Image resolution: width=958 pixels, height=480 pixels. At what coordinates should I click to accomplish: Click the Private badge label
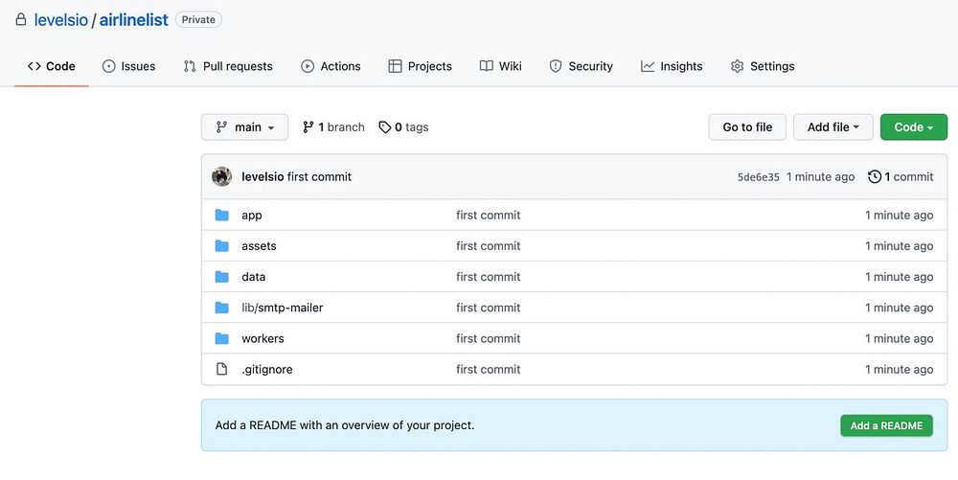[198, 19]
